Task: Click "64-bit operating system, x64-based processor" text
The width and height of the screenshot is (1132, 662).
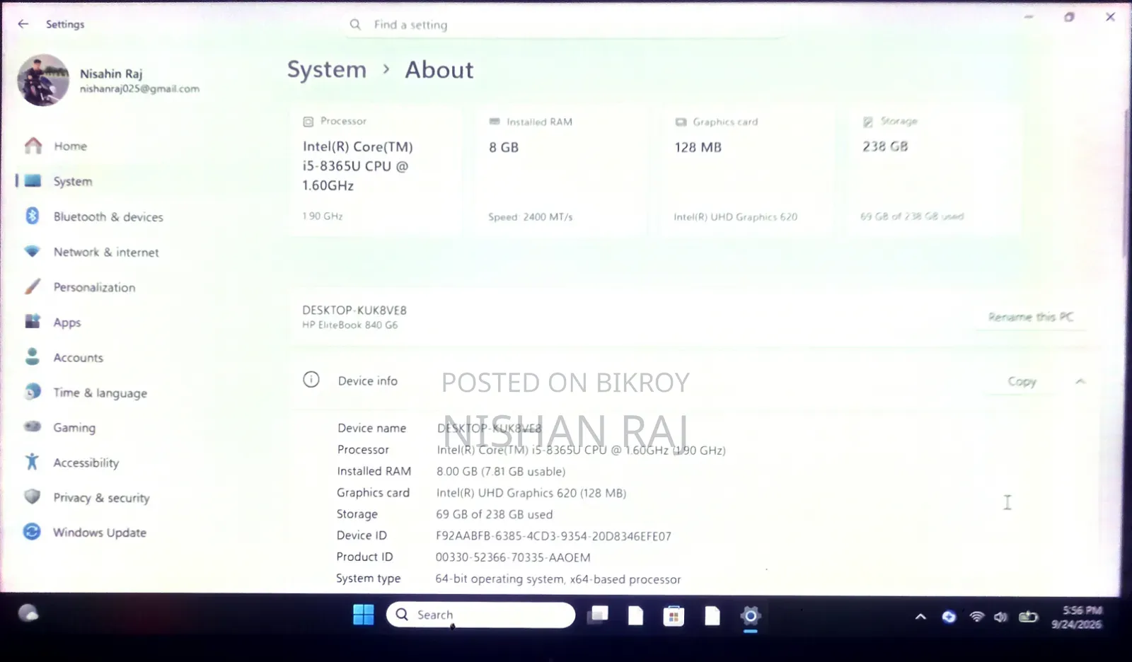Action: 558,579
